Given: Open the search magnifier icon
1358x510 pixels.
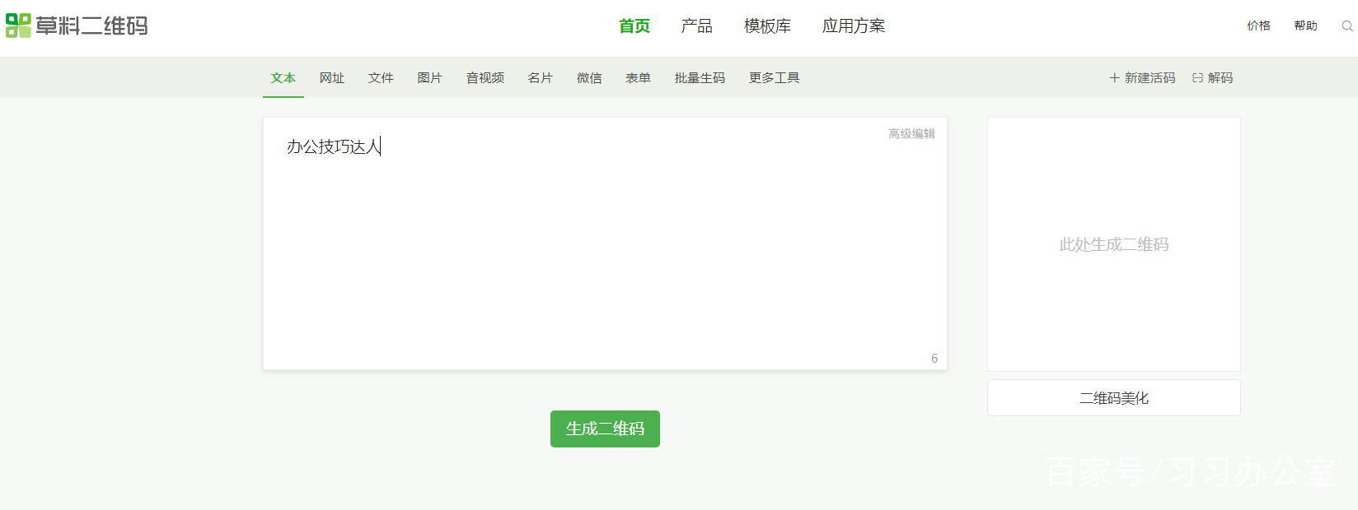Looking at the screenshot, I should 1347,26.
